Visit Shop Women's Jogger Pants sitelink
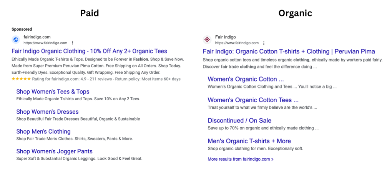 point(55,151)
